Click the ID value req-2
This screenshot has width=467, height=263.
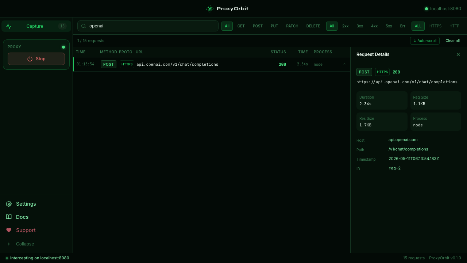click(x=395, y=168)
